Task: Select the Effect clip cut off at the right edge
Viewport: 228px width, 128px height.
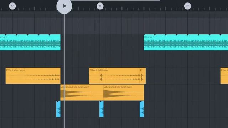Action: click(224, 76)
